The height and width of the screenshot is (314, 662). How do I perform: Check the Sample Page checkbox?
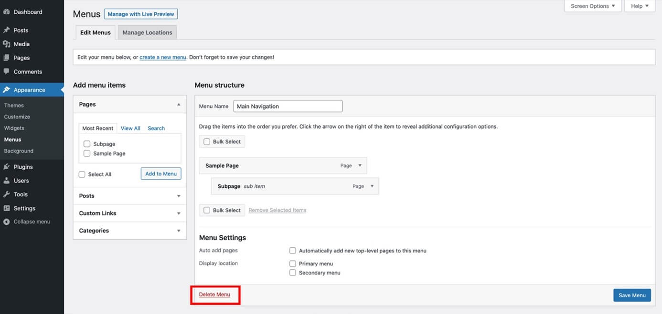click(x=87, y=153)
